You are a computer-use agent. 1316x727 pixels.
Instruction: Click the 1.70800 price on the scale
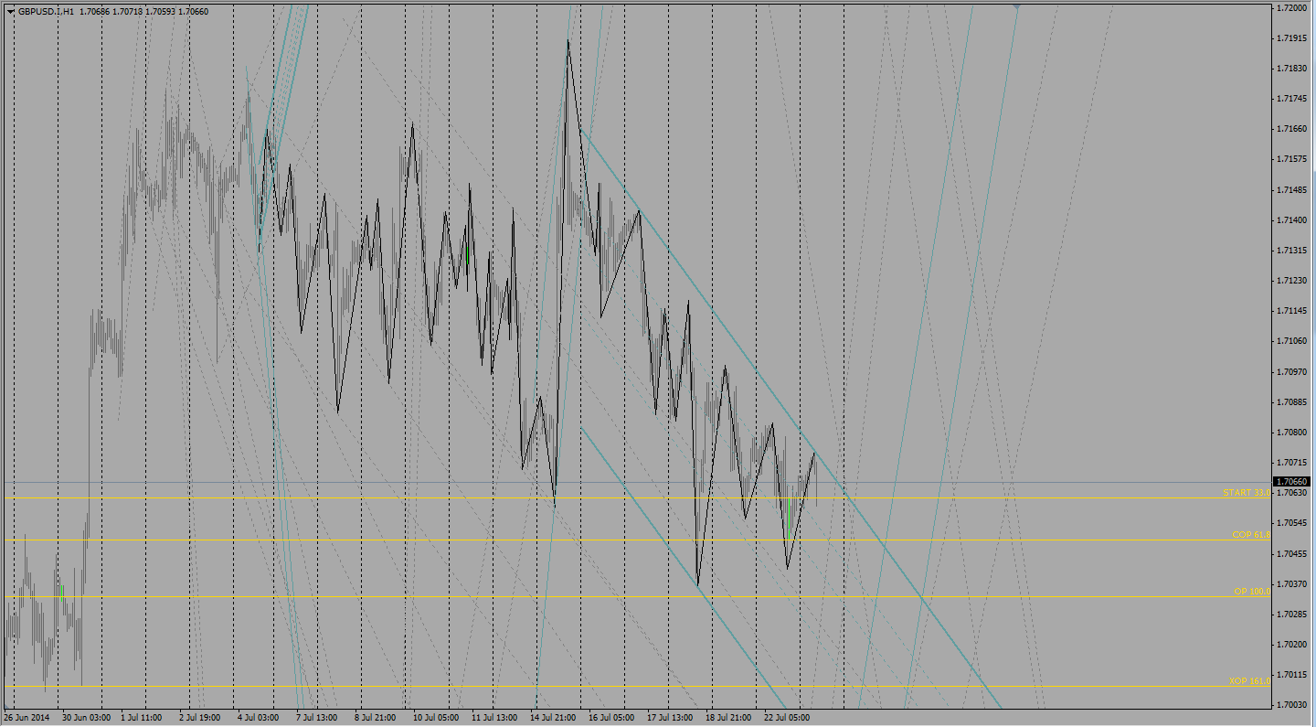[1292, 433]
